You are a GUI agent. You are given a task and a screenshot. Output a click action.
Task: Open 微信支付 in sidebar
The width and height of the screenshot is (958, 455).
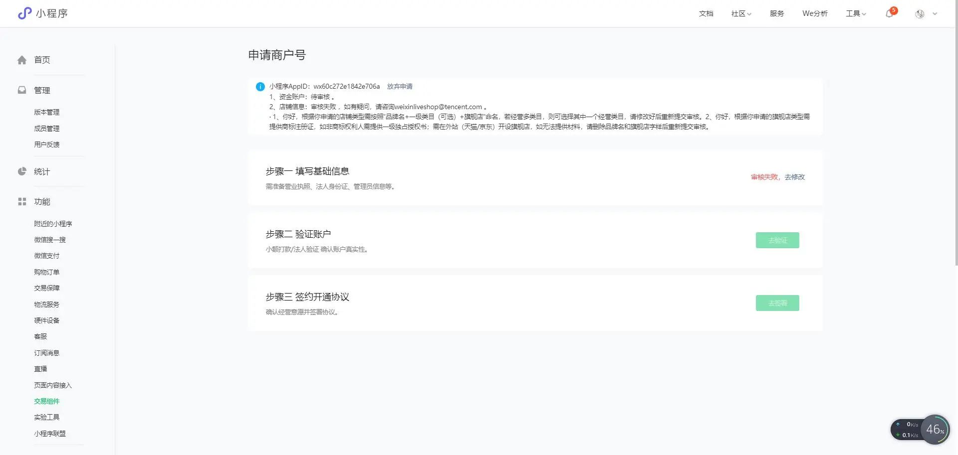pyautogui.click(x=46, y=256)
